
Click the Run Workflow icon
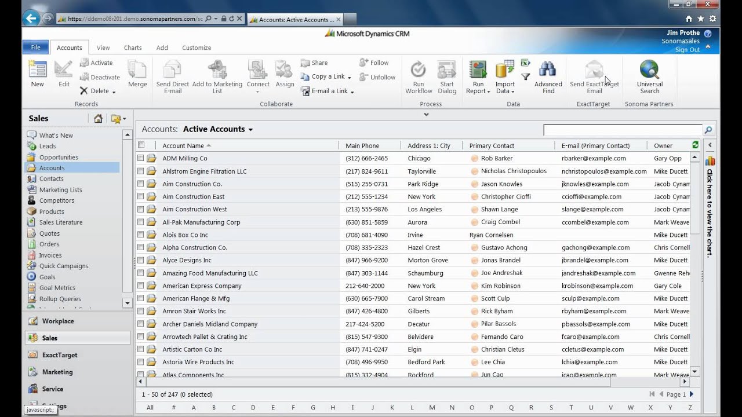pyautogui.click(x=419, y=69)
